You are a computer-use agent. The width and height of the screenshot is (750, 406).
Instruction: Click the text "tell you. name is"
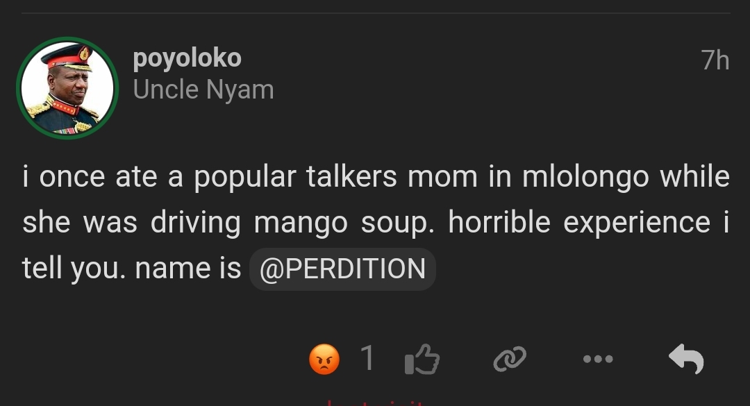132,269
